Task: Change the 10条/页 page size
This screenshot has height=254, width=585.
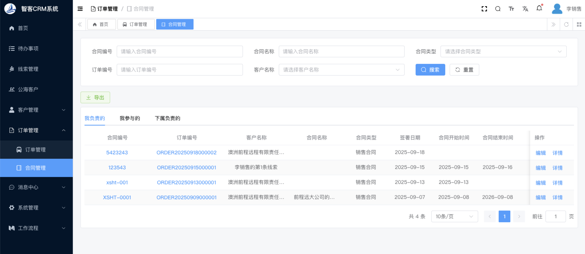Action: pyautogui.click(x=454, y=216)
